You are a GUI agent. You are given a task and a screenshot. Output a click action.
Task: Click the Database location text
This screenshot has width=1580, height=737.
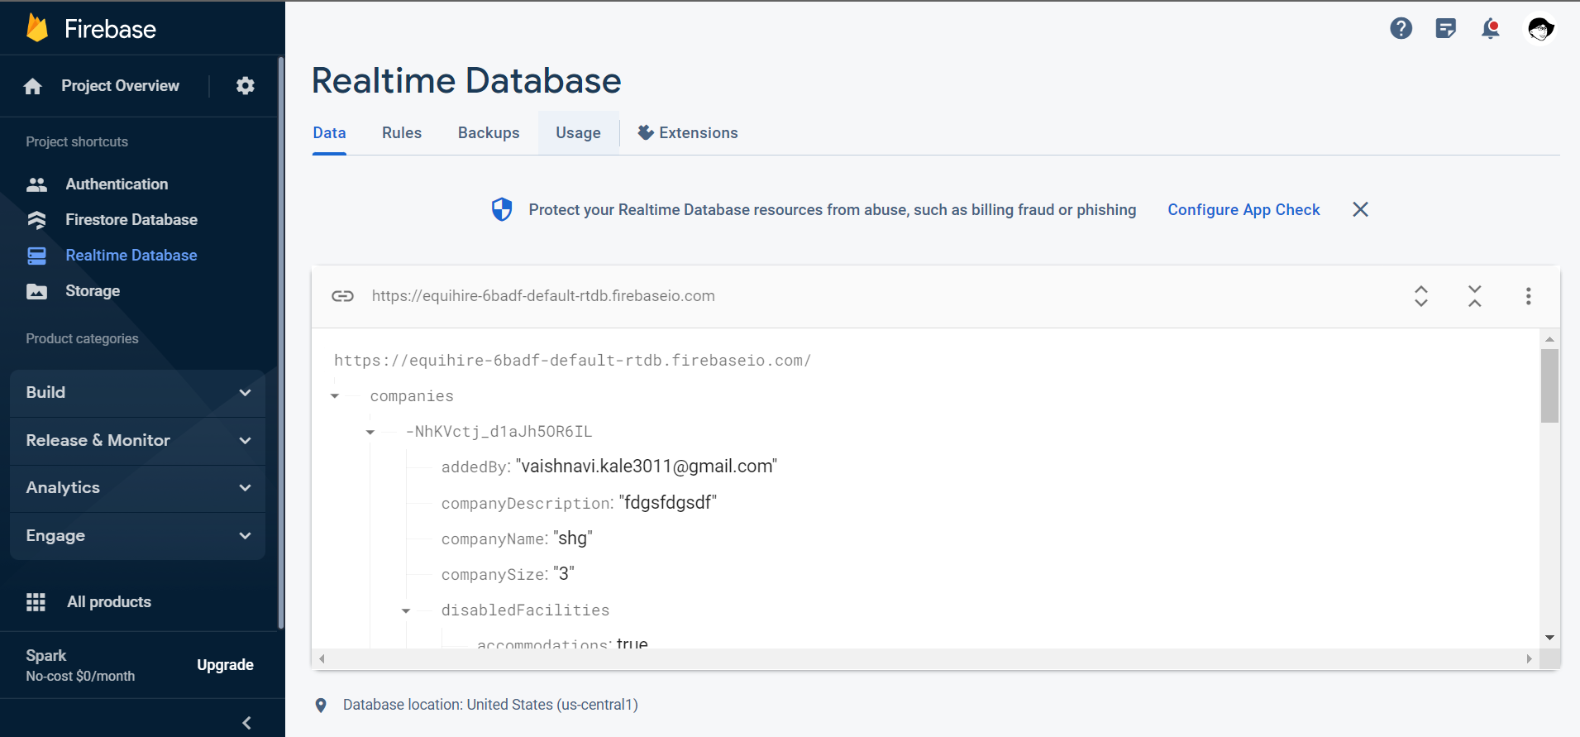(490, 705)
